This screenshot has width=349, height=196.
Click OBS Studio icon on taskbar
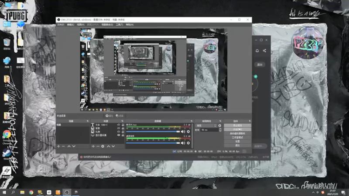pyautogui.click(x=67, y=192)
